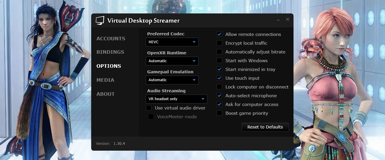Switch to the BINDINGS section
The image size is (385, 160).
pos(110,52)
